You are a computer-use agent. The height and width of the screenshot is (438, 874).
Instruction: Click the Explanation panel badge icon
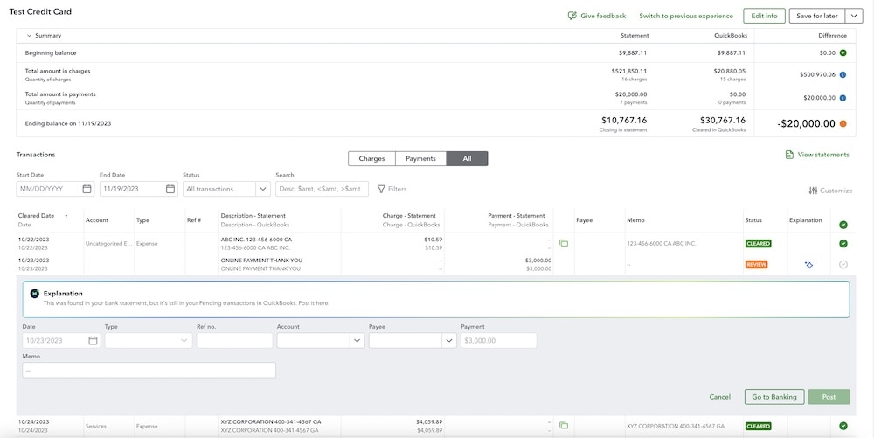tap(35, 293)
